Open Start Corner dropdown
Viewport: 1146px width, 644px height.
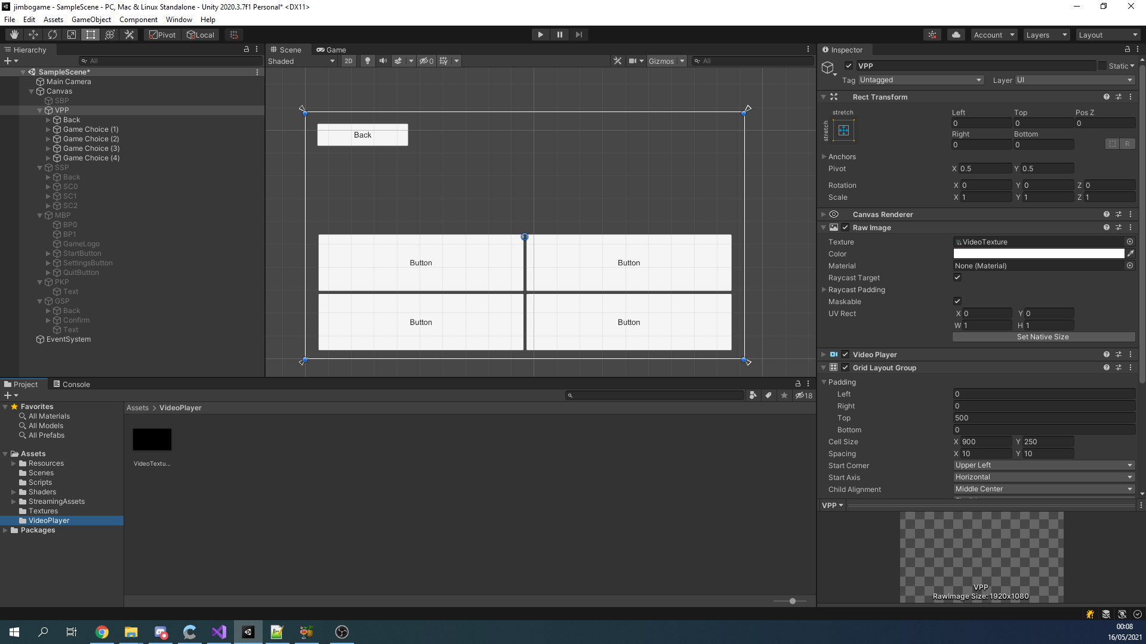point(1043,465)
